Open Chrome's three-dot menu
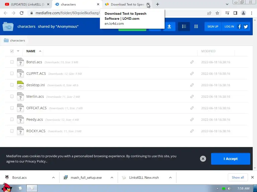Screen dimensions: 257x192 coord(251,13)
